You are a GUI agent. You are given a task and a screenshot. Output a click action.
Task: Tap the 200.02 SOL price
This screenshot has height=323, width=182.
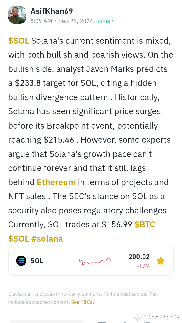(x=139, y=257)
